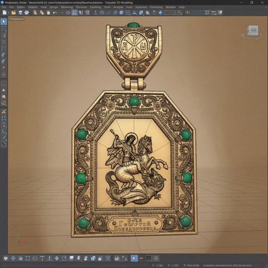Click the Z coordinate field in status bar
The image size is (268, 268).
pos(173,265)
